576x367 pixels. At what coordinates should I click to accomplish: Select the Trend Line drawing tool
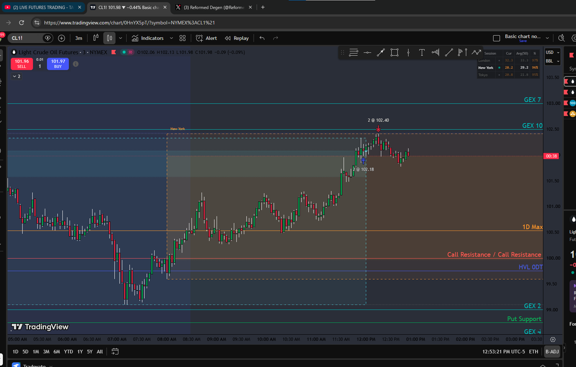(x=449, y=52)
